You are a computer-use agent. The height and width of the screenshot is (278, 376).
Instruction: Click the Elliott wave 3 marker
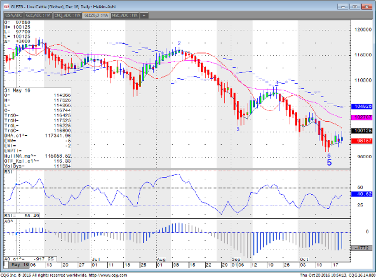coord(238,129)
